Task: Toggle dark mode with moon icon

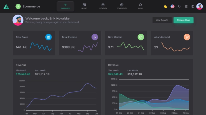Action: [166, 6]
